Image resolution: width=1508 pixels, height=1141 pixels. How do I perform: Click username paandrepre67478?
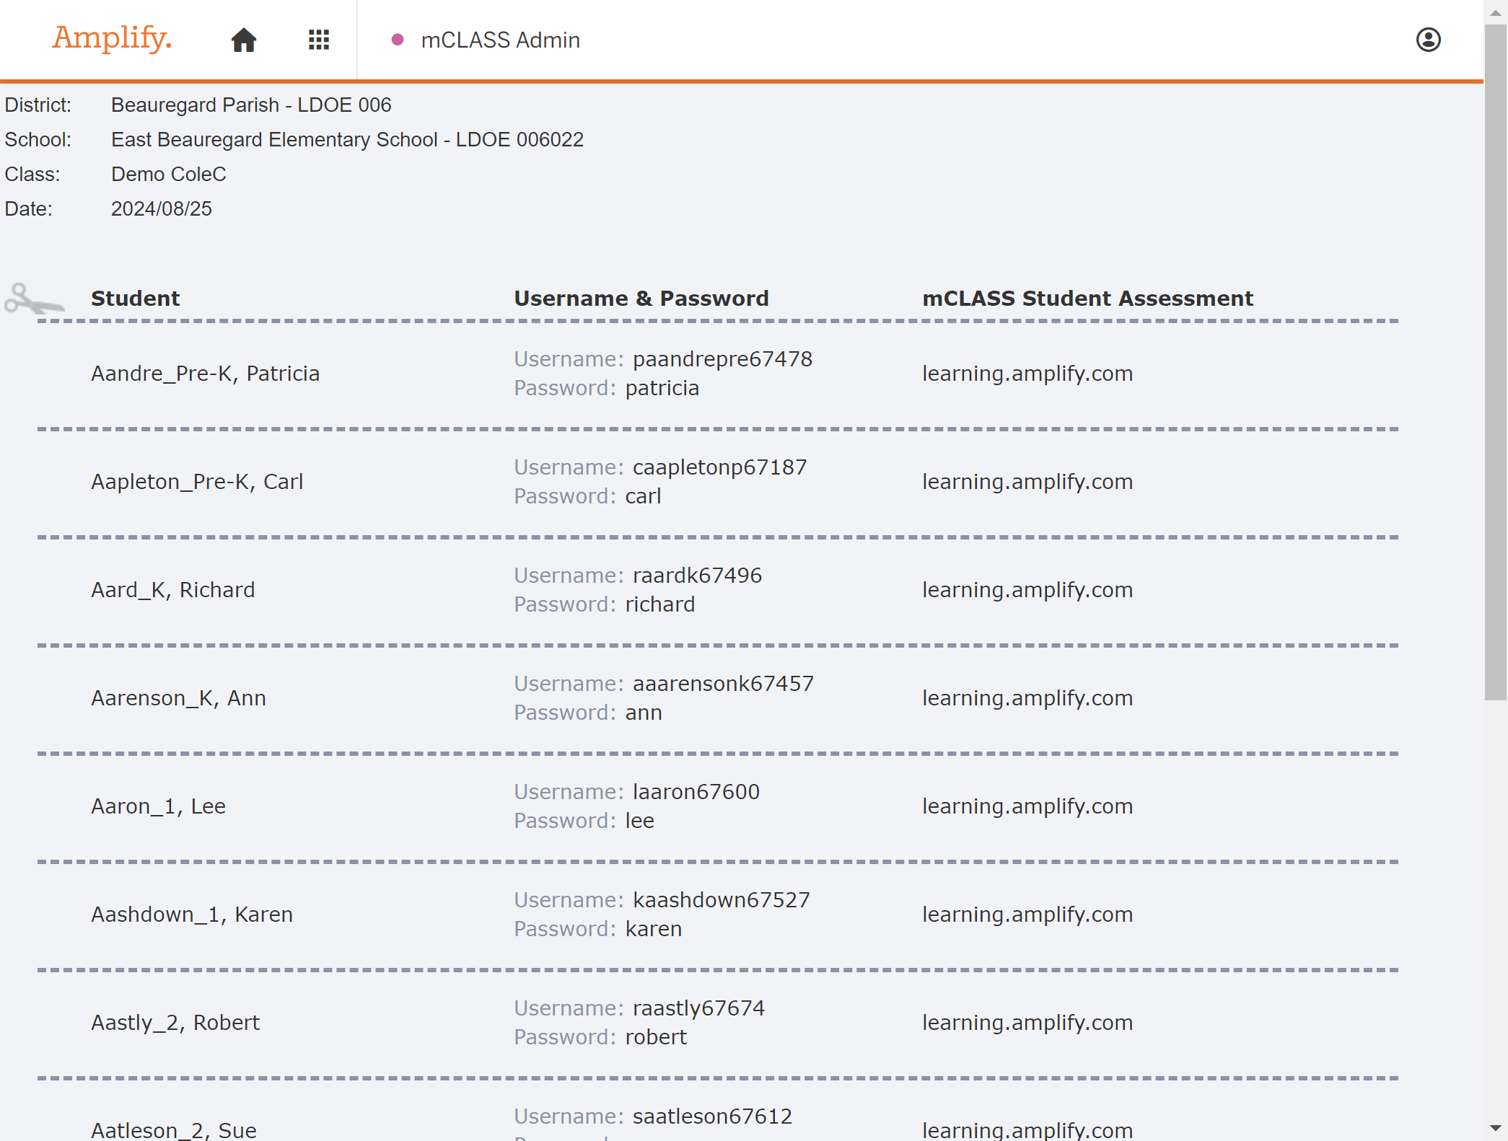(x=722, y=359)
